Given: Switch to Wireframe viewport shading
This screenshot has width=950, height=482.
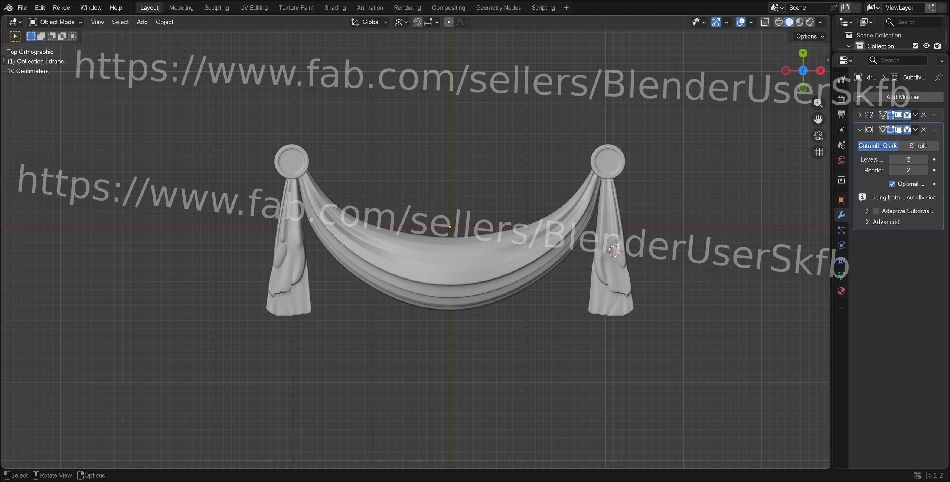Looking at the screenshot, I should (x=778, y=22).
